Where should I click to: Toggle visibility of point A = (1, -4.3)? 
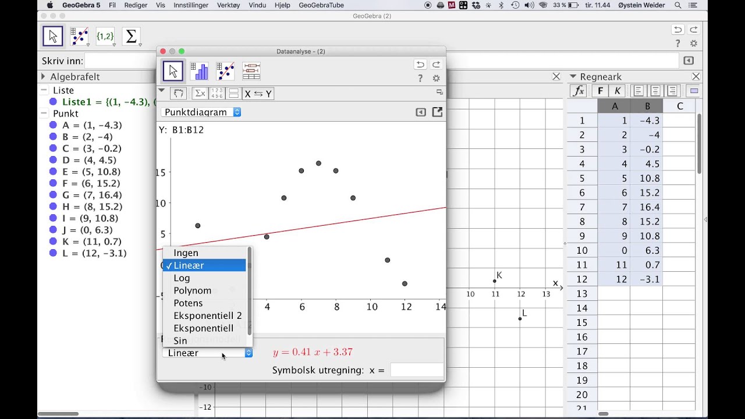tap(53, 125)
